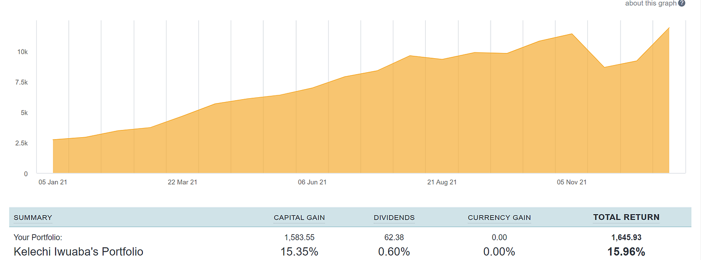The width and height of the screenshot is (701, 260).
Task: Click the 15.96% total return percentage
Action: pyautogui.click(x=626, y=251)
